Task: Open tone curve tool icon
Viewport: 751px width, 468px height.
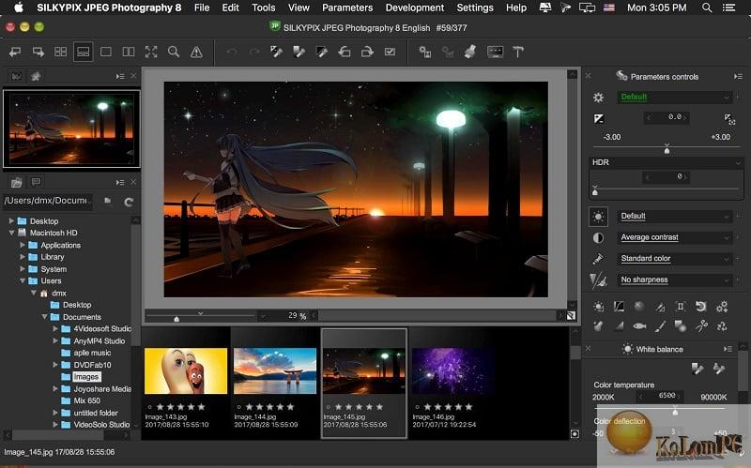Action: (620, 307)
